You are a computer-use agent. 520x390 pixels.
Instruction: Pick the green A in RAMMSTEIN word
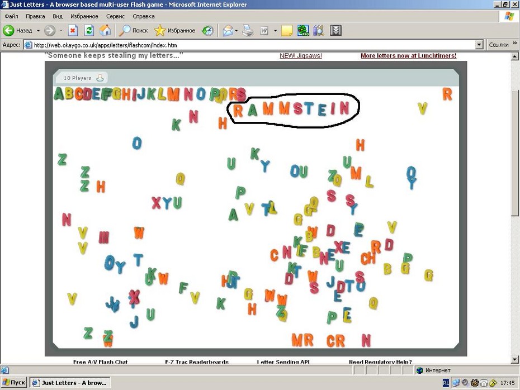coord(252,110)
